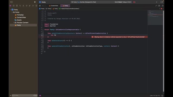Select Assets catalog in navigator
Viewport: 173px width, 97px height.
click(x=18, y=20)
